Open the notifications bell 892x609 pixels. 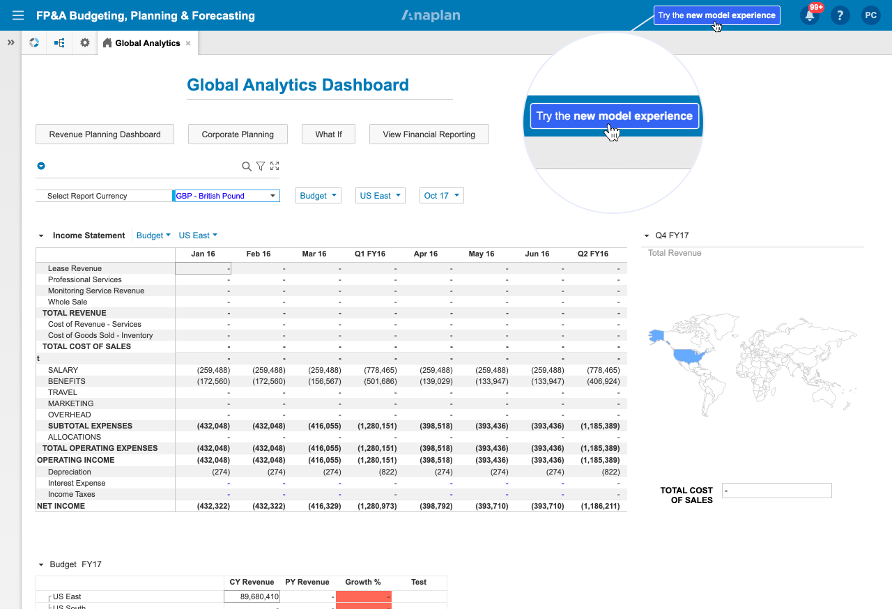[810, 15]
